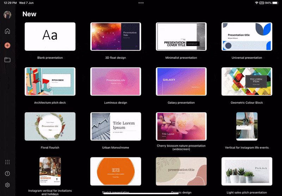Tap the profile avatar picture
Image resolution: width=282 pixels, height=196 pixels.
pyautogui.click(x=7, y=15)
